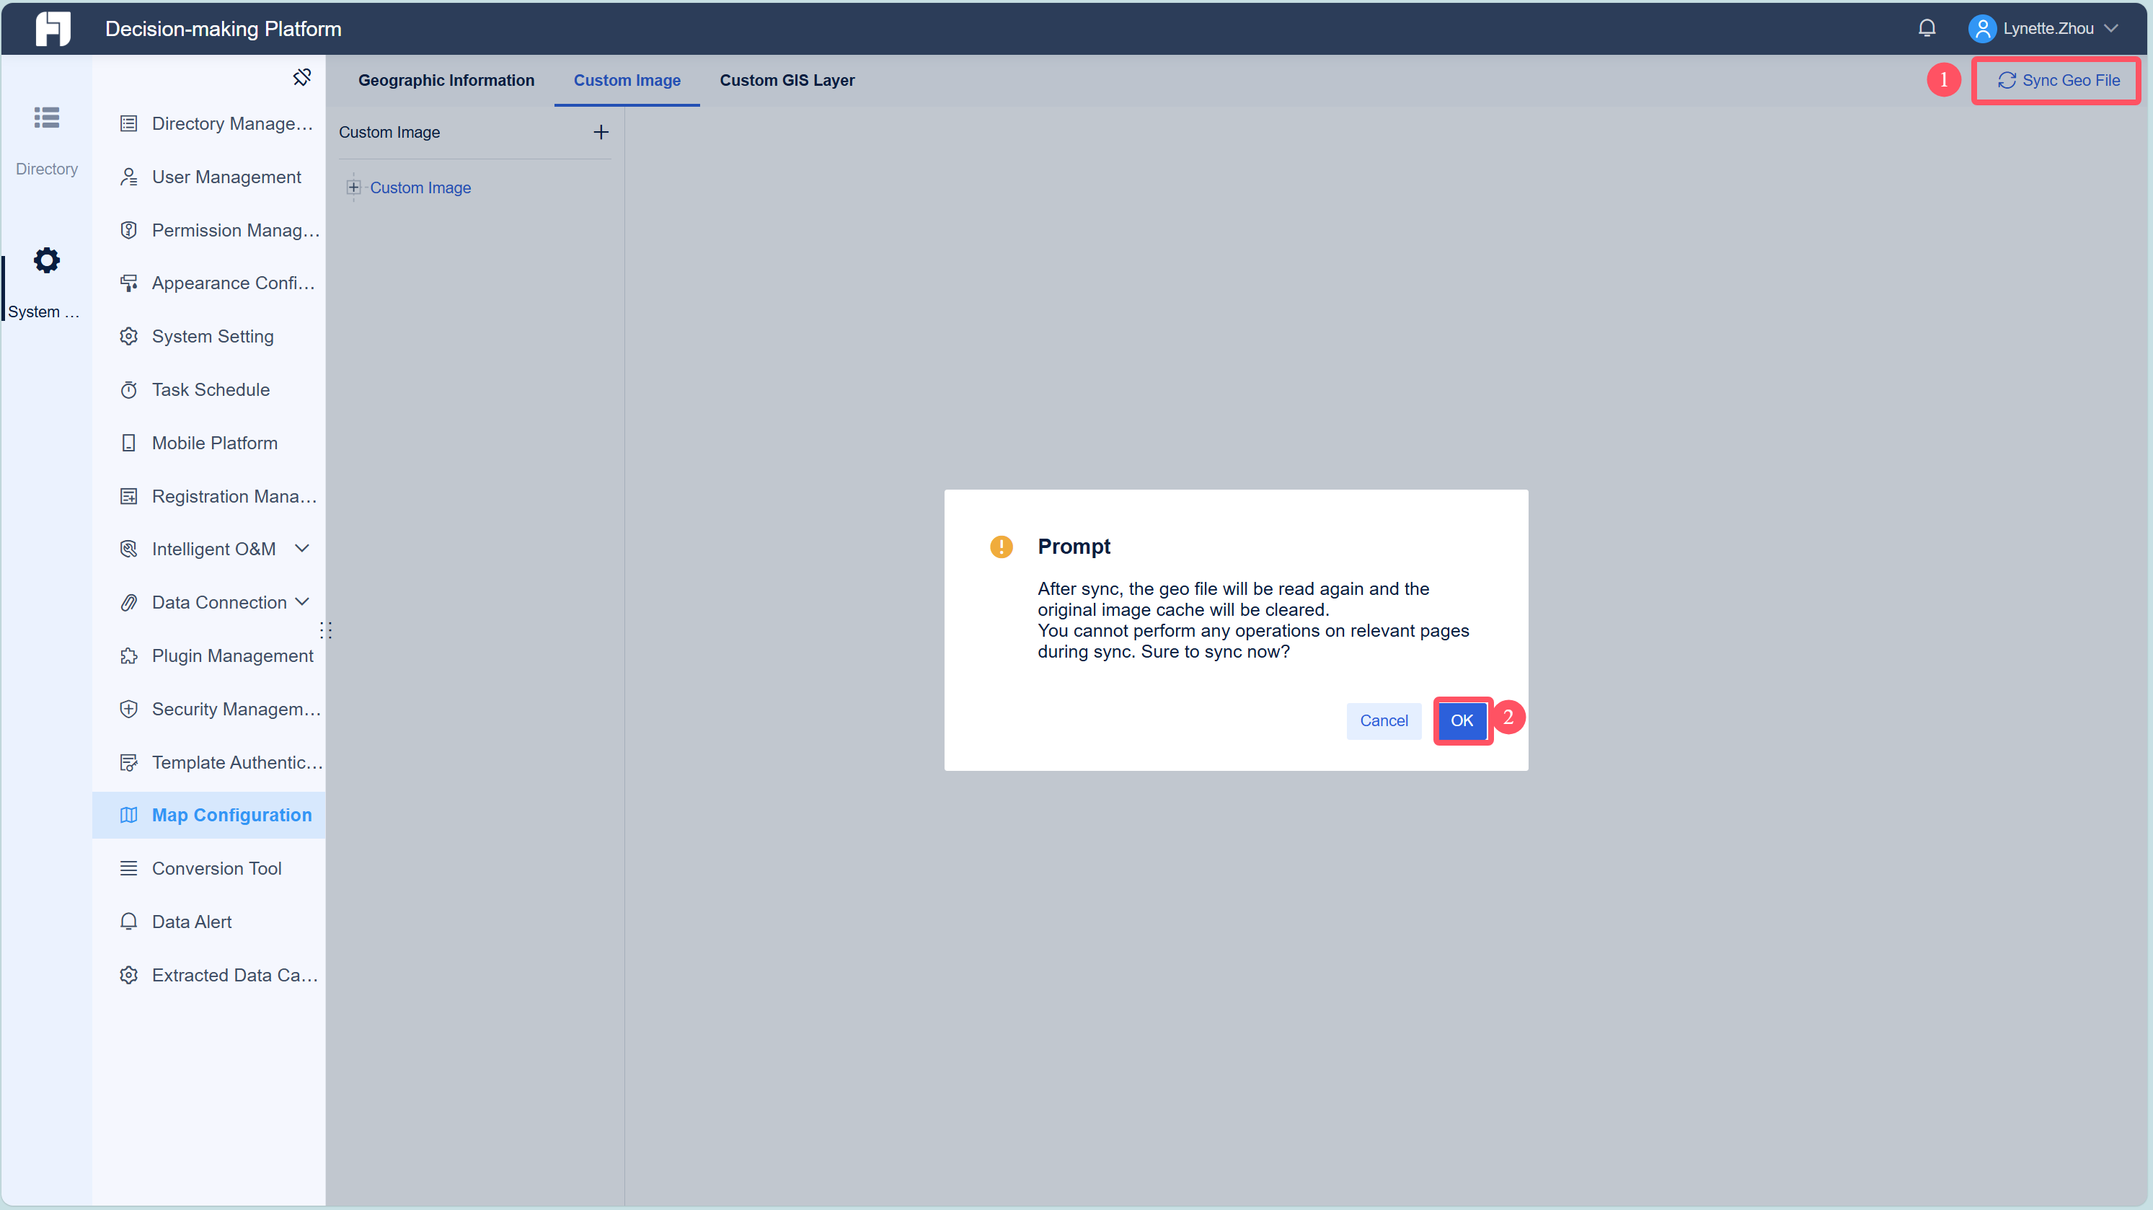2153x1210 pixels.
Task: Expand the Custom Image tree node
Action: [353, 187]
